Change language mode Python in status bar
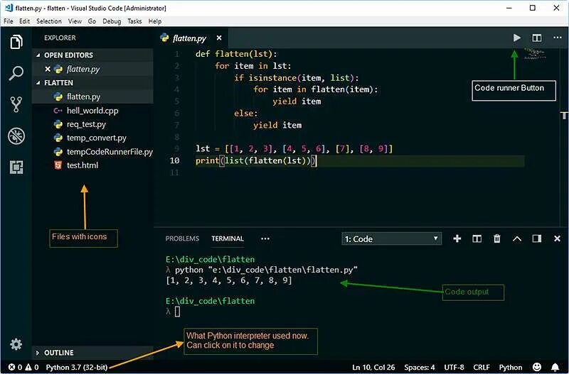This screenshot has width=569, height=374. click(510, 367)
